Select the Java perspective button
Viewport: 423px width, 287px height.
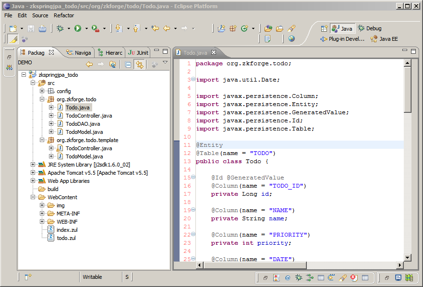(x=342, y=28)
